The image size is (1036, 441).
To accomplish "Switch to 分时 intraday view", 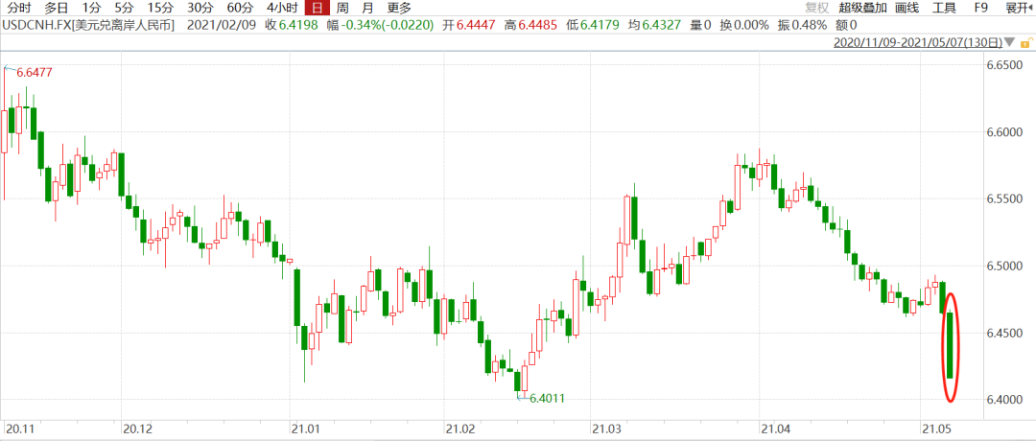I will [x=19, y=8].
